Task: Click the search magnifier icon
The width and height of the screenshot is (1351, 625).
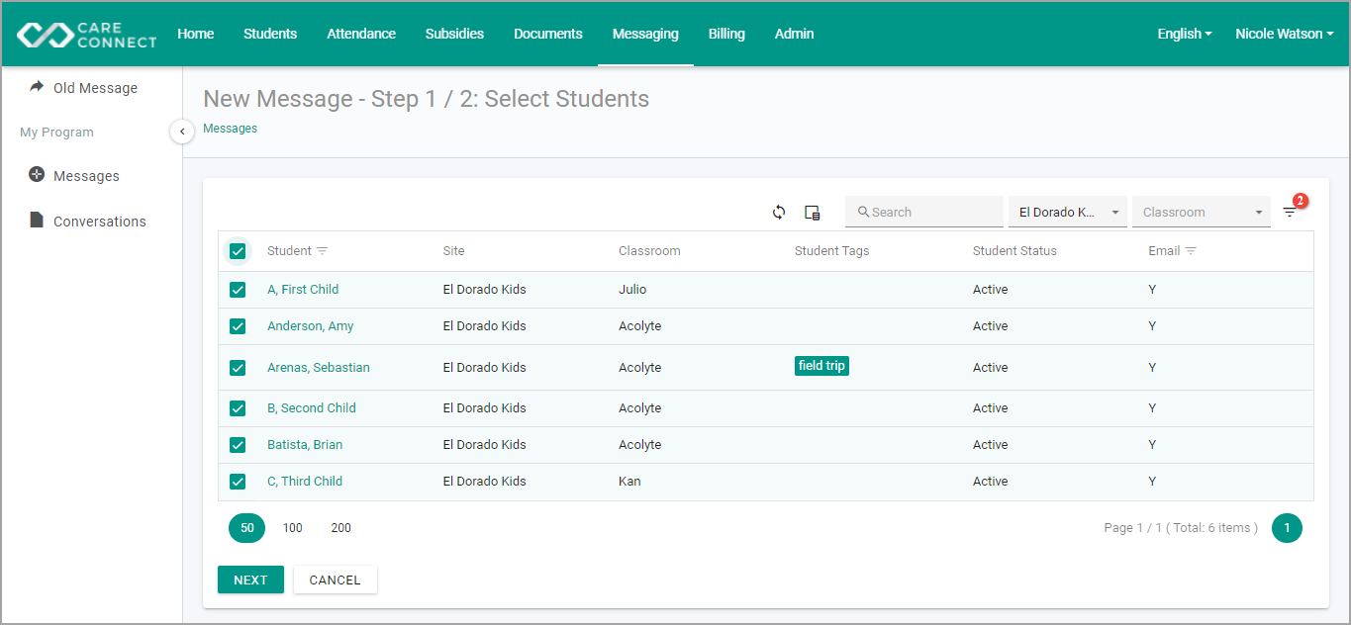Action: click(x=863, y=212)
